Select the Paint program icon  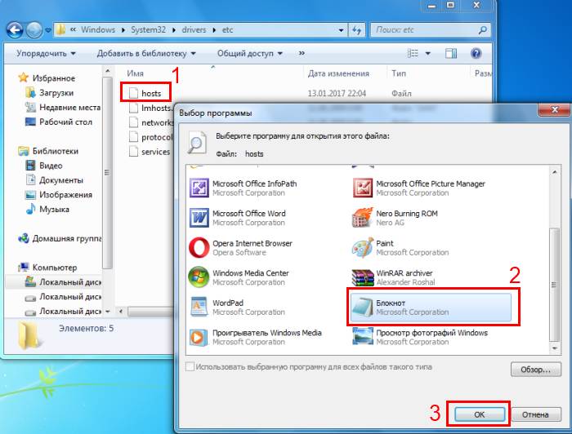(x=362, y=248)
